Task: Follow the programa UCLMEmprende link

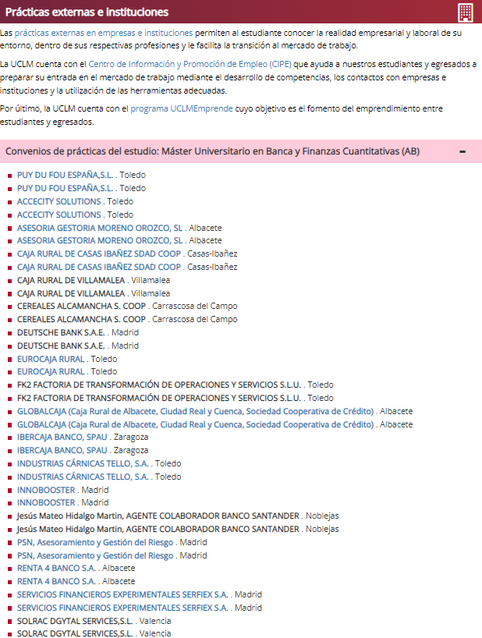Action: [x=182, y=108]
